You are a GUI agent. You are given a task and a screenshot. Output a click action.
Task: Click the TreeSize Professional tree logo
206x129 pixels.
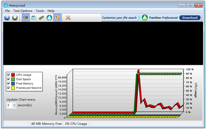coord(145,17)
